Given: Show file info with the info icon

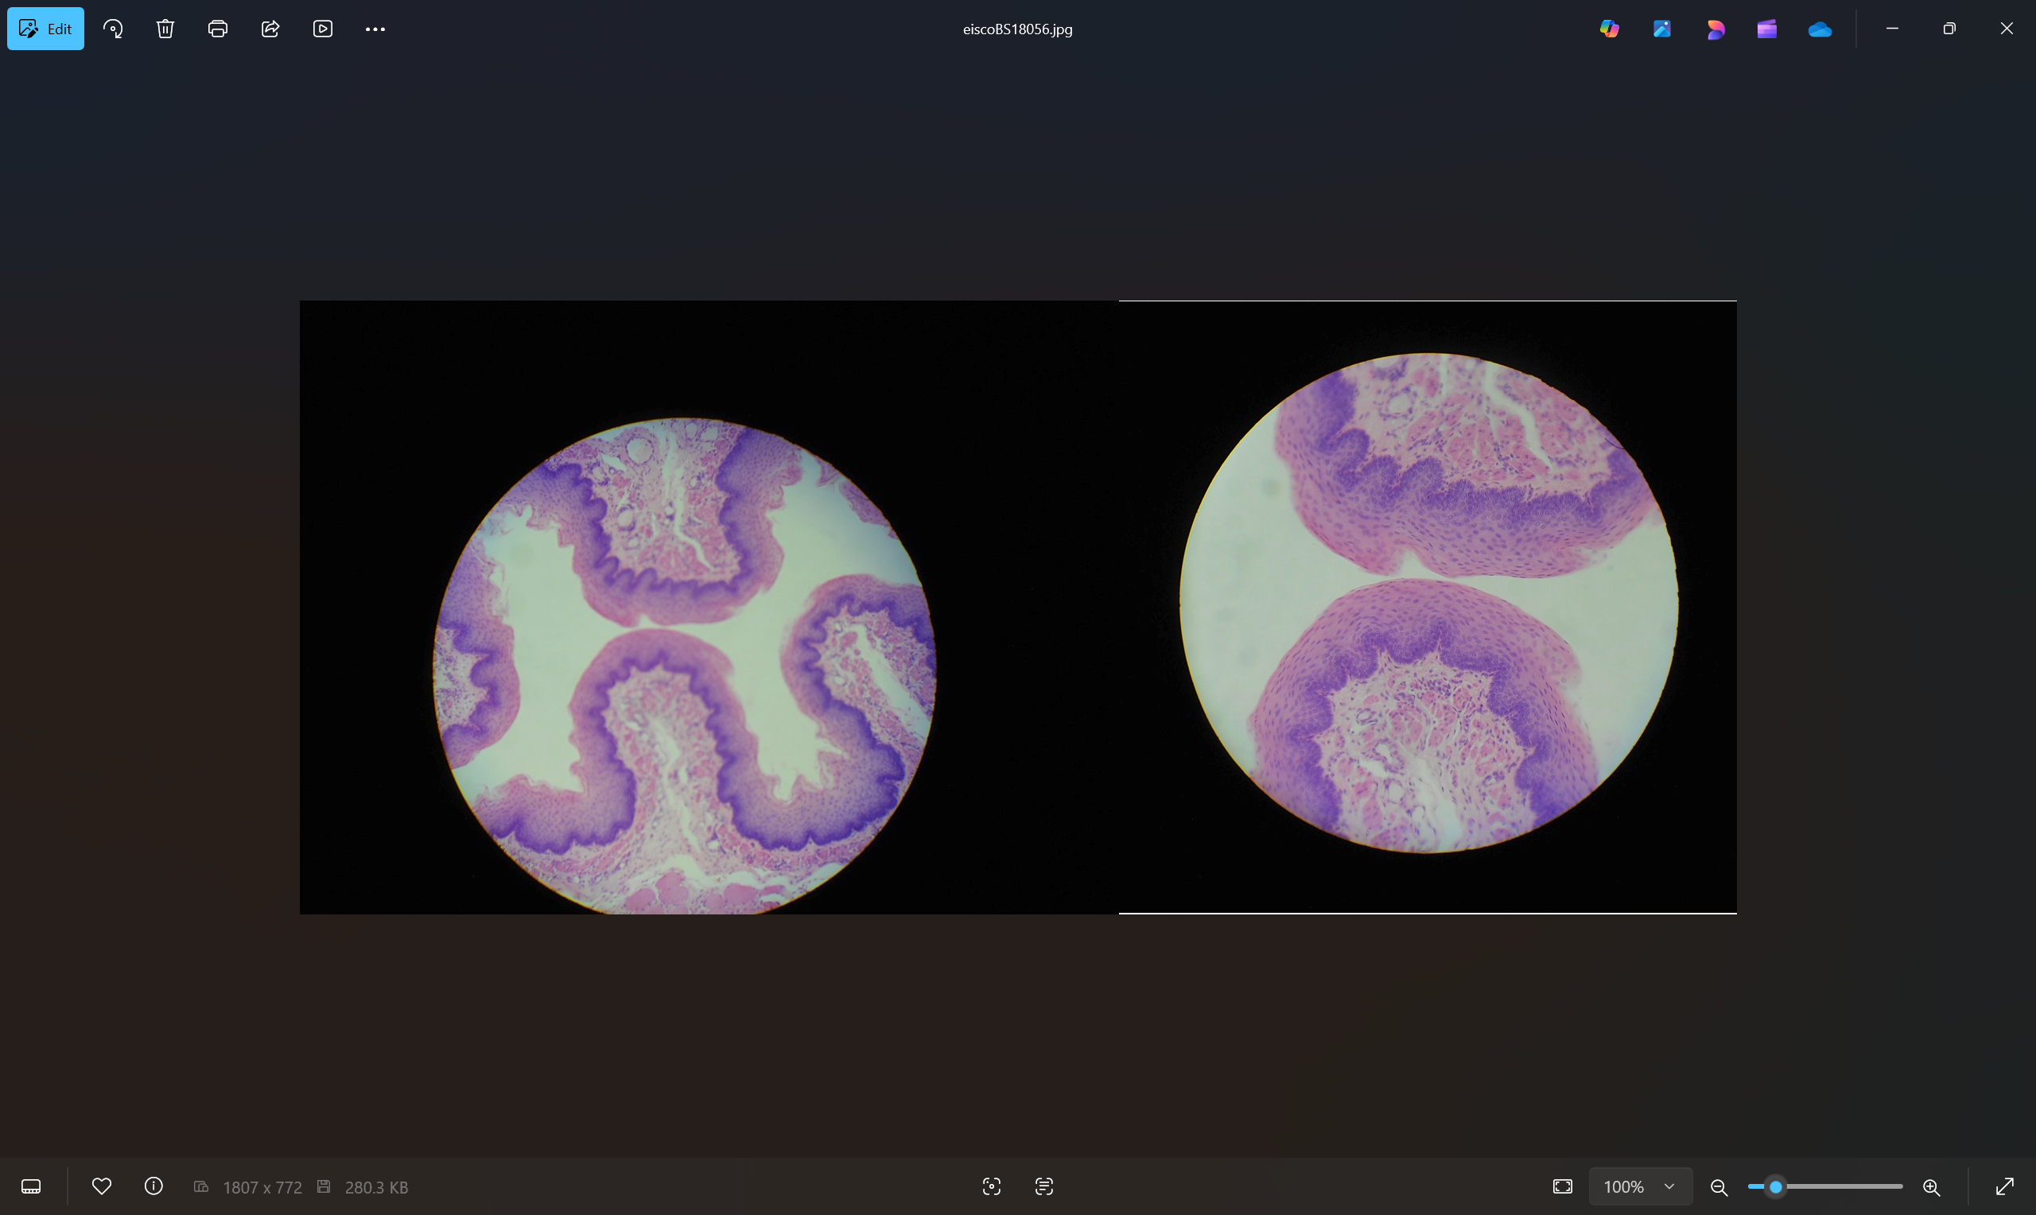Looking at the screenshot, I should point(154,1186).
